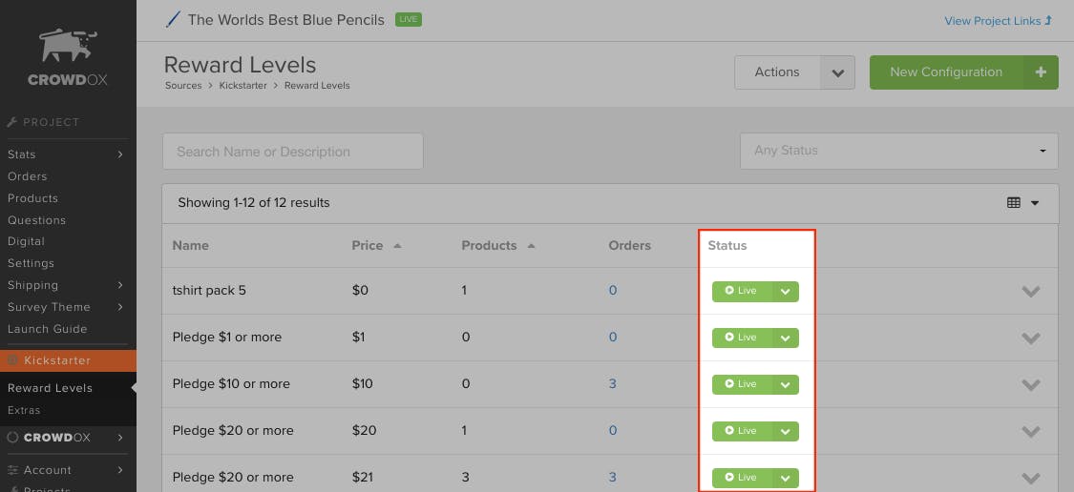Sort by the Price column header
1074x492 pixels.
pos(376,246)
